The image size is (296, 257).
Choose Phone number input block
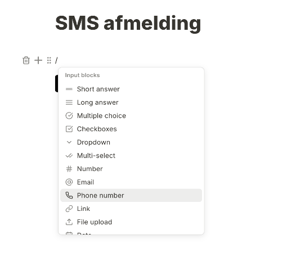coord(131,195)
